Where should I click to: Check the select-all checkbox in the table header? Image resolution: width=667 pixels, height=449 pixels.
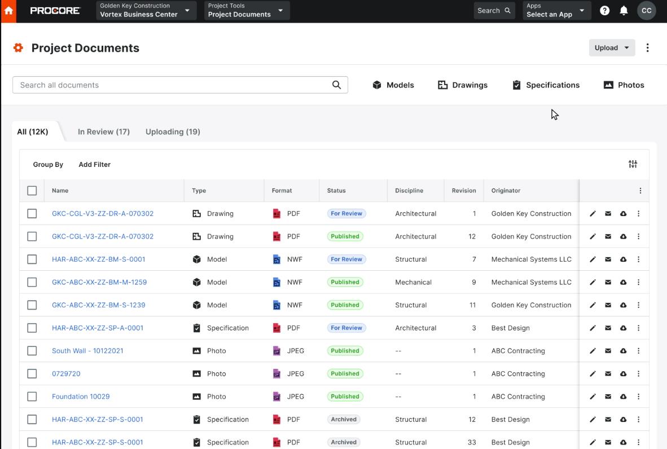(x=32, y=191)
